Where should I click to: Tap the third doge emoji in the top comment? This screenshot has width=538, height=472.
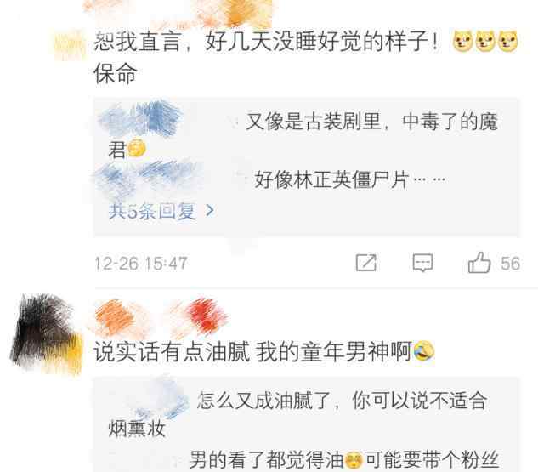coord(507,42)
